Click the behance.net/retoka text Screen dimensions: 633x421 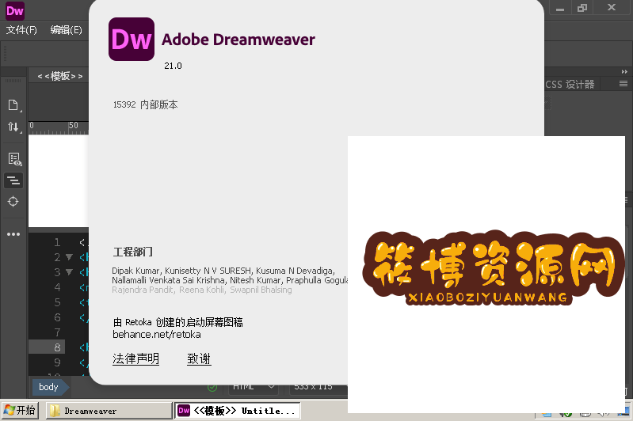pyautogui.click(x=157, y=334)
